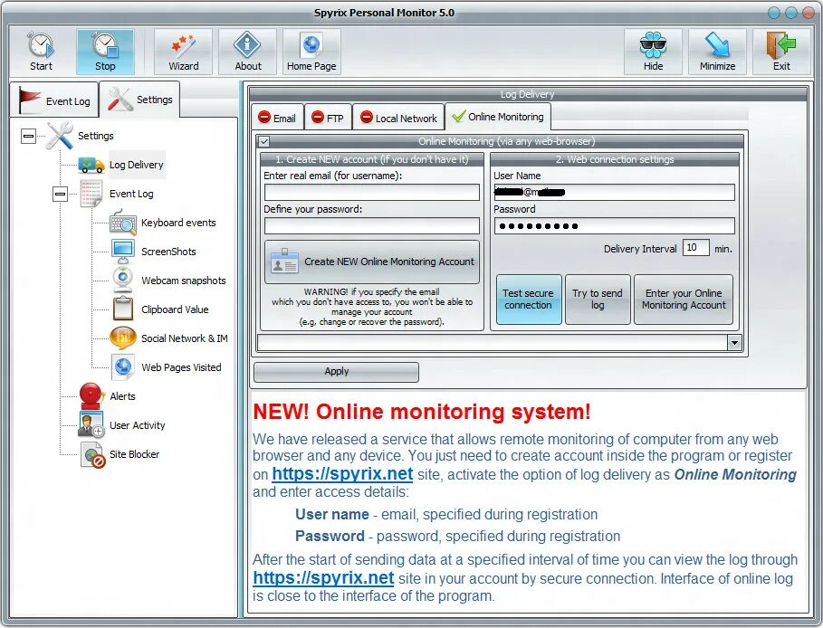
Task: Click the ScreenShots monitor icon
Action: (x=123, y=252)
